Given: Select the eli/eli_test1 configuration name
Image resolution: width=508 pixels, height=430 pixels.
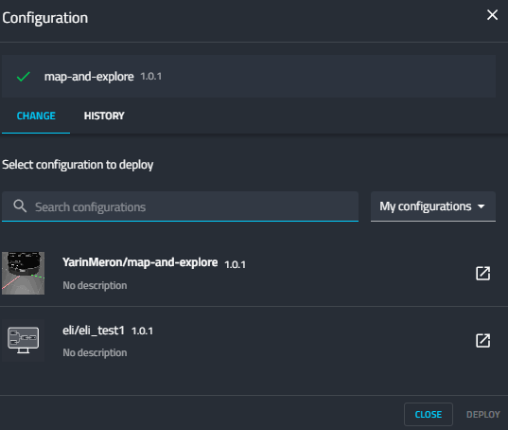Looking at the screenshot, I should pos(94,331).
